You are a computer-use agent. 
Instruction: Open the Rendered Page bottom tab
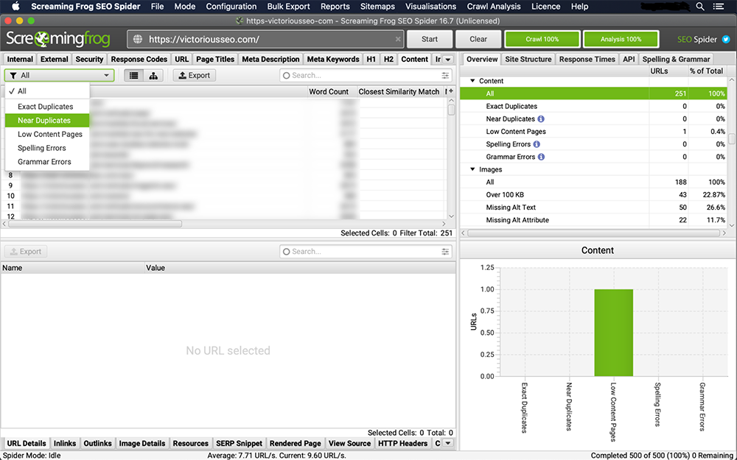point(296,443)
